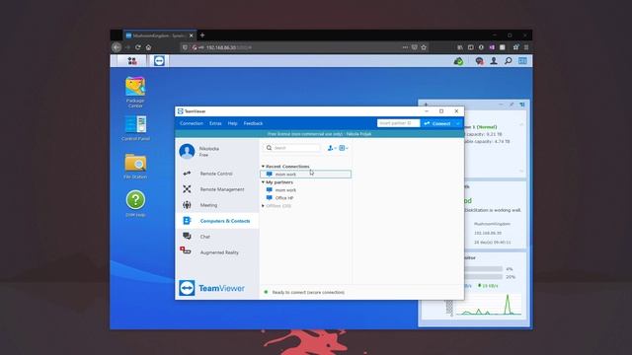Open the Connection menu
The image size is (632, 355).
click(x=192, y=123)
